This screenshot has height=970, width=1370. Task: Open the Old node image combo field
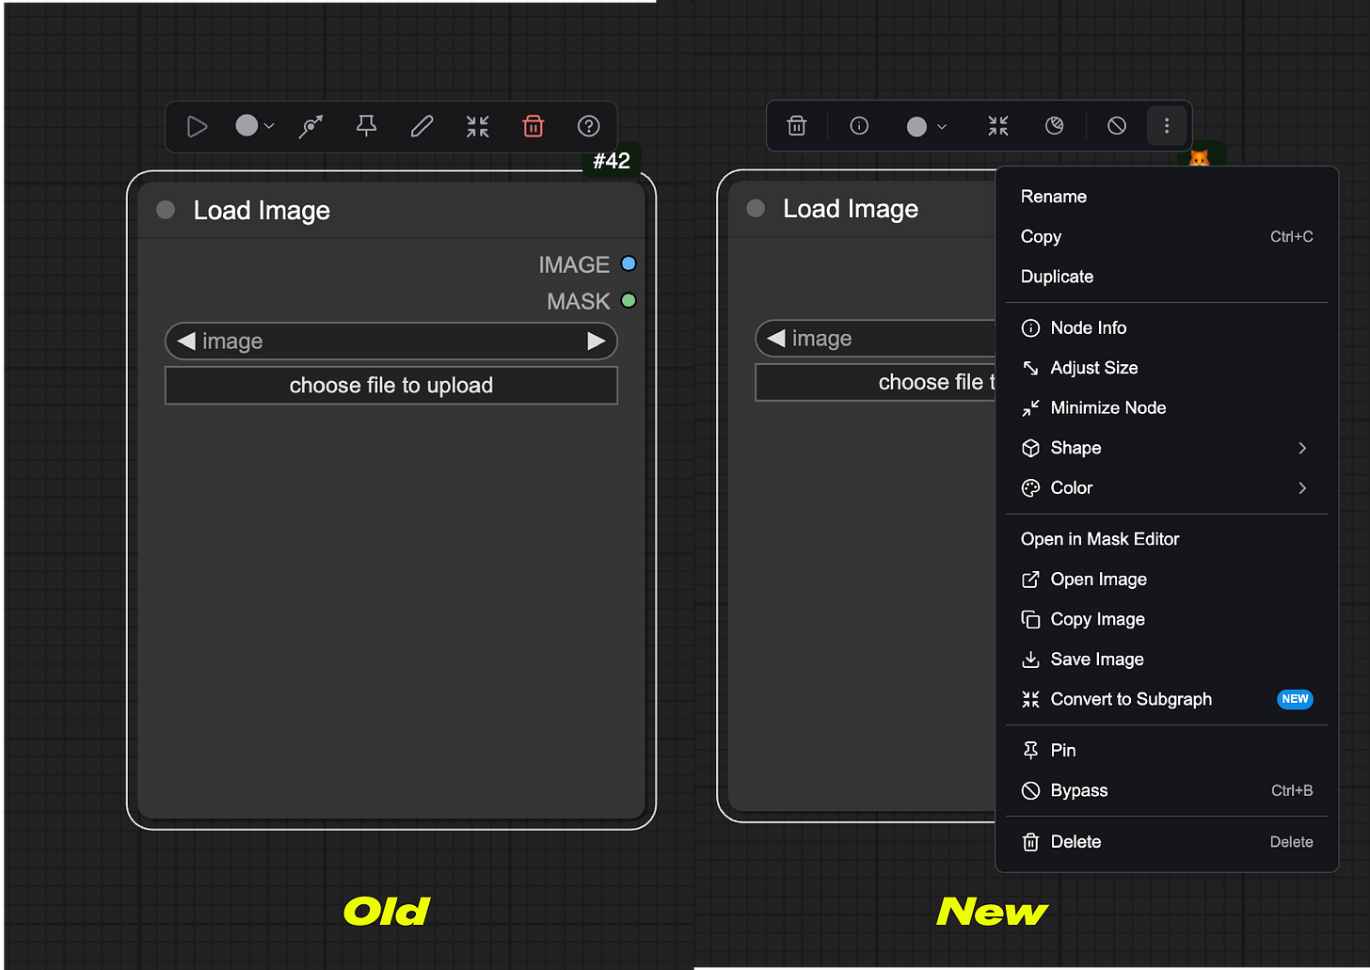(x=391, y=341)
